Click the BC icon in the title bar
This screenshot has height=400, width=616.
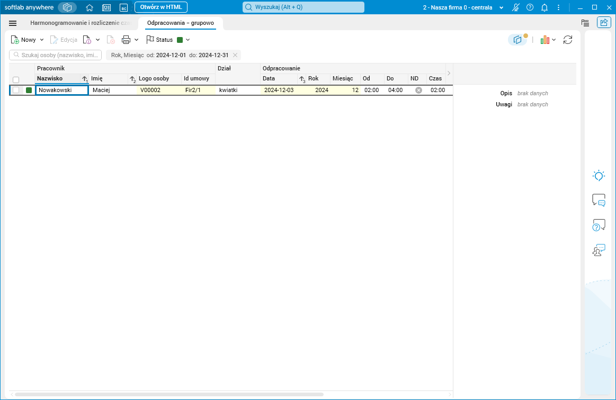124,7
